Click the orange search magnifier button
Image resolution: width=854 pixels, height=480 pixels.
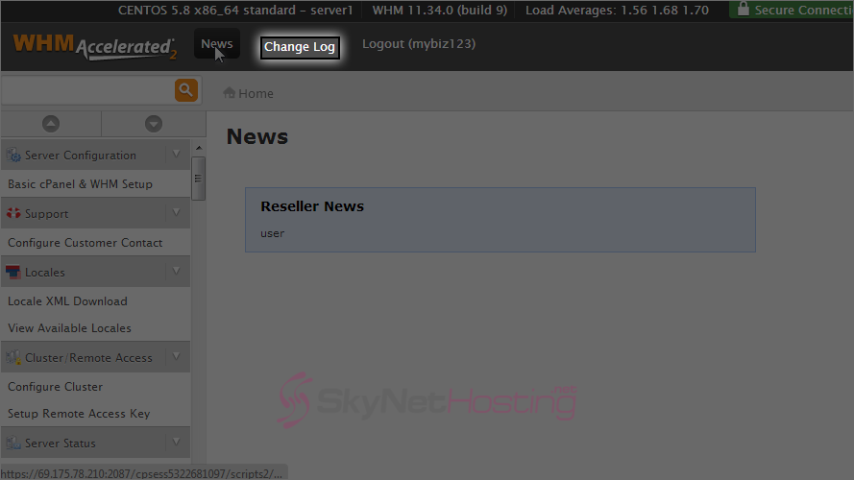[x=185, y=90]
